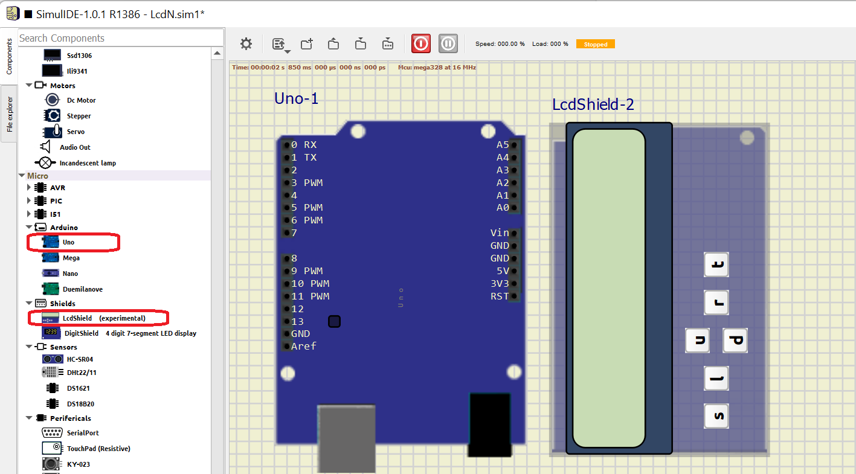Screen dimensions: 856x474
Task: Pick the Dc Motor component icon
Action: click(x=53, y=100)
